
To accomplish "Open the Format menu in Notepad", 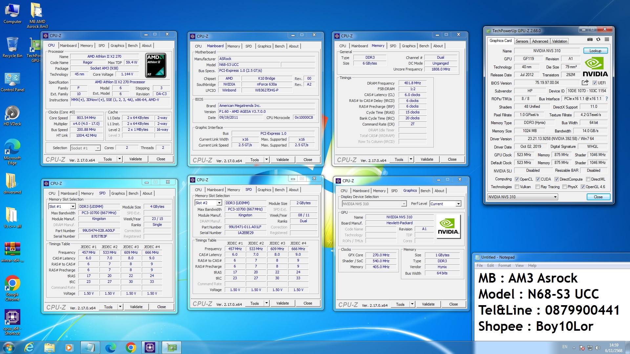I will click(504, 265).
